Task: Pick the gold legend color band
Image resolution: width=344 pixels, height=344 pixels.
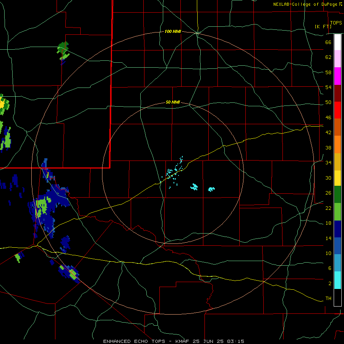Action: [338, 162]
